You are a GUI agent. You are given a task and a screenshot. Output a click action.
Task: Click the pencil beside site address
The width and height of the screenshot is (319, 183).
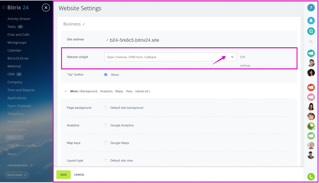click(x=107, y=40)
